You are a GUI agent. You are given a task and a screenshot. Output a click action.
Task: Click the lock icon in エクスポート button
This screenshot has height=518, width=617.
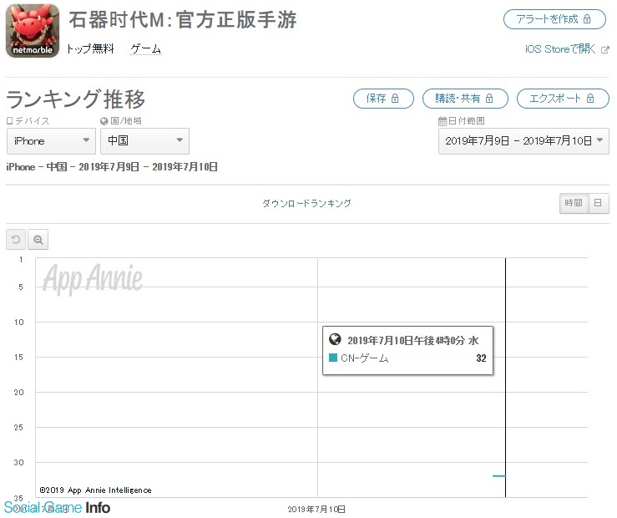click(590, 98)
